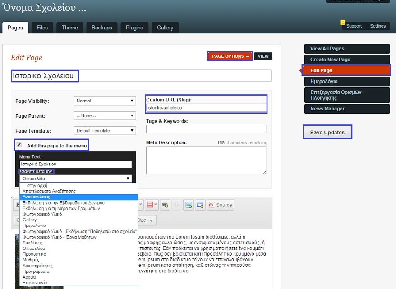Click the insert link icon in editor
This screenshot has width=396, height=289.
point(165,205)
